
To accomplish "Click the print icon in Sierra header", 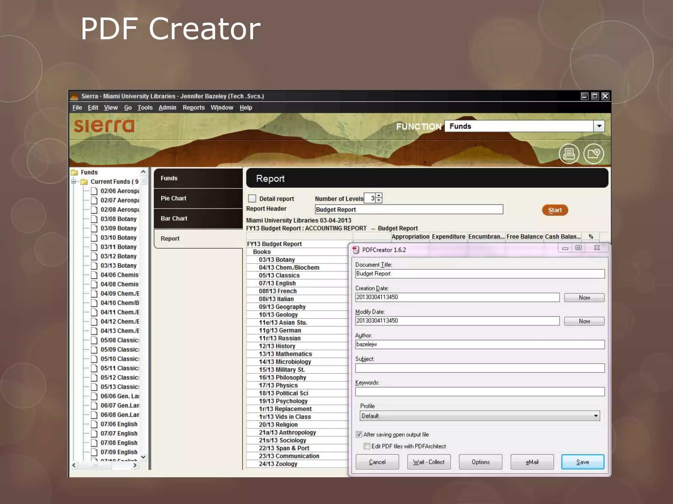I will [569, 153].
